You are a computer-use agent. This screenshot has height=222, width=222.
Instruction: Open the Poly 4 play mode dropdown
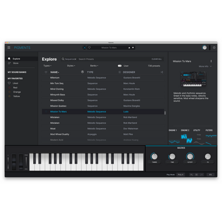180,175
